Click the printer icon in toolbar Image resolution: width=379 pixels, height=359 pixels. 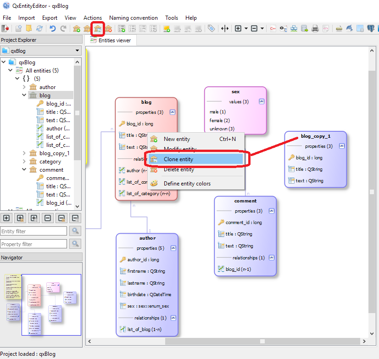315,28
